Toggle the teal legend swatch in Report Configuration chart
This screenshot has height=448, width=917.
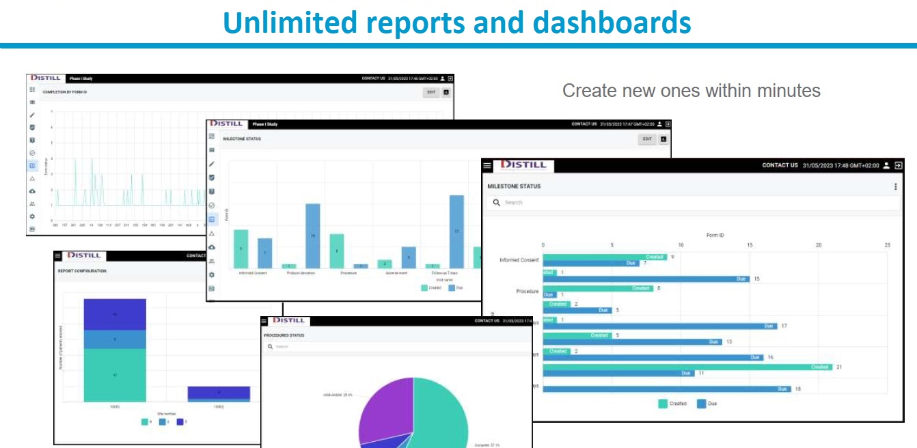coord(144,422)
